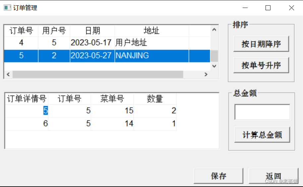Click the NANJING address cell

click(152, 56)
